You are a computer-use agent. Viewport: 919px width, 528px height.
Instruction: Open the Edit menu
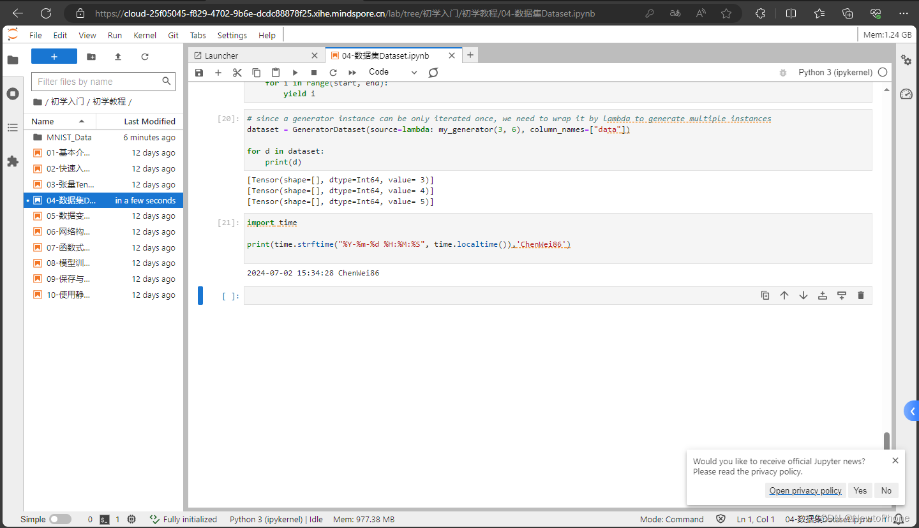[x=60, y=35]
